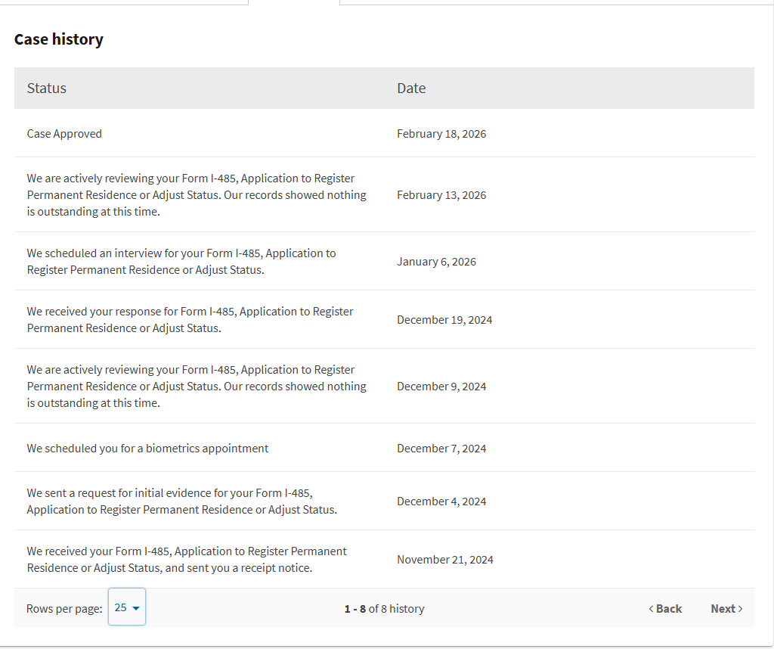Click the February 18, 2026 date cell
774x649 pixels.
click(x=441, y=134)
